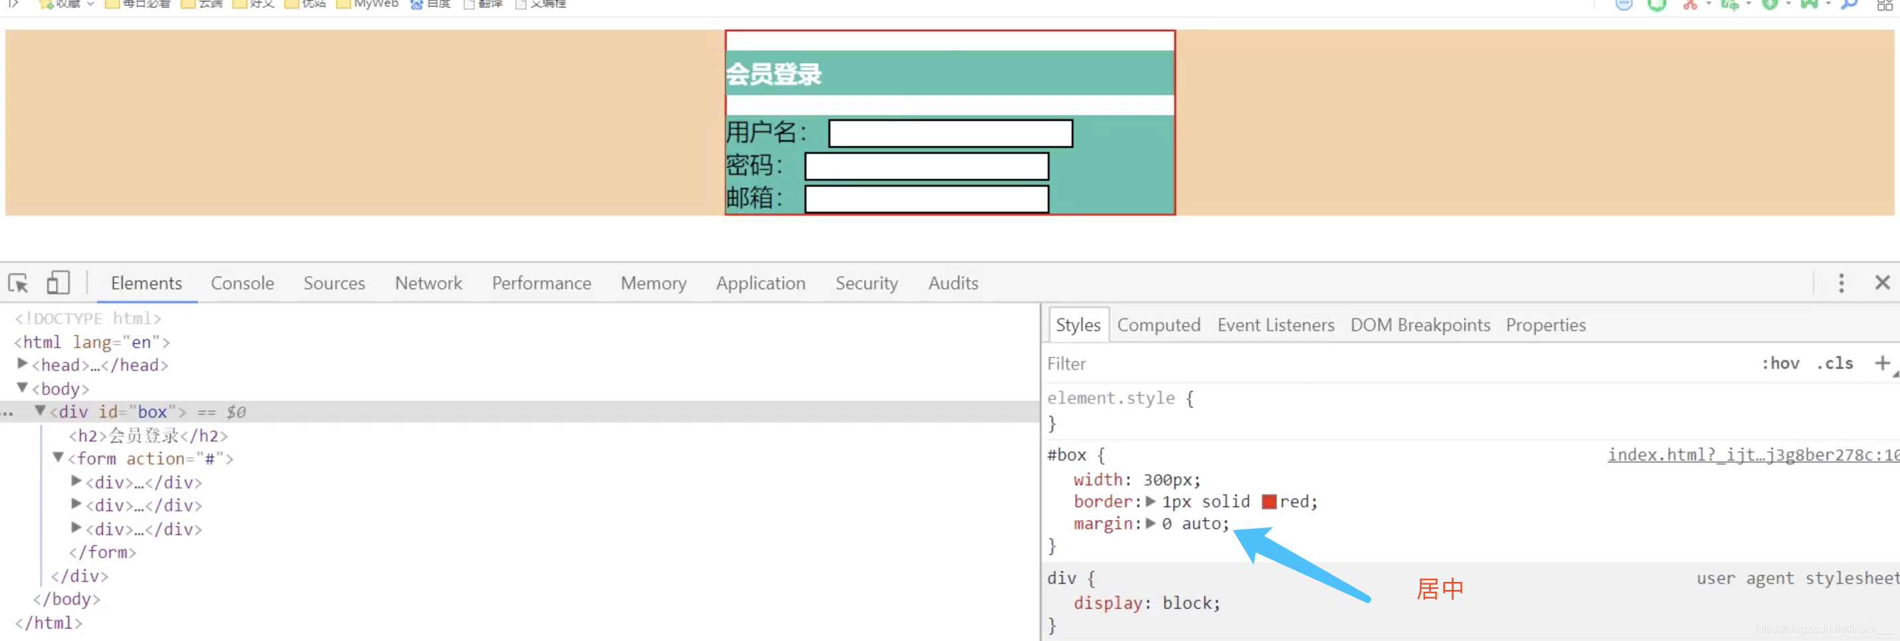Open the index.html stylesheet source link
The image size is (1900, 641).
click(1753, 455)
